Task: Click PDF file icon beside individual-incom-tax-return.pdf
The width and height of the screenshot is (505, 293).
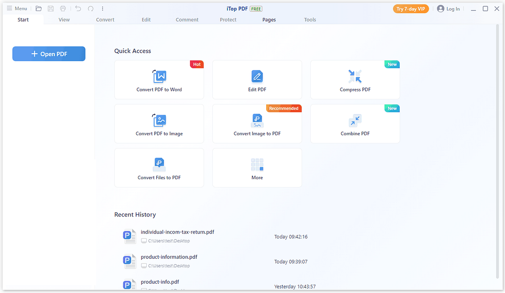Action: coord(130,236)
